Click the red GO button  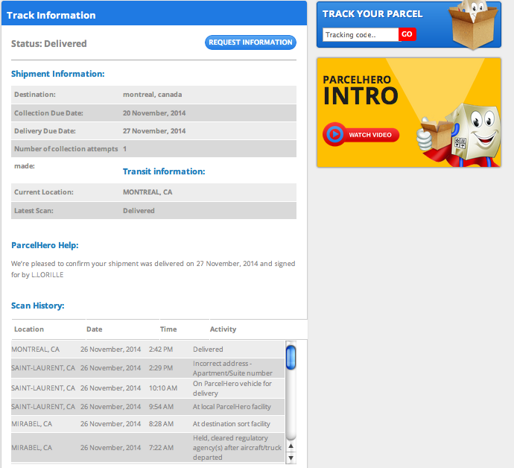(x=407, y=34)
